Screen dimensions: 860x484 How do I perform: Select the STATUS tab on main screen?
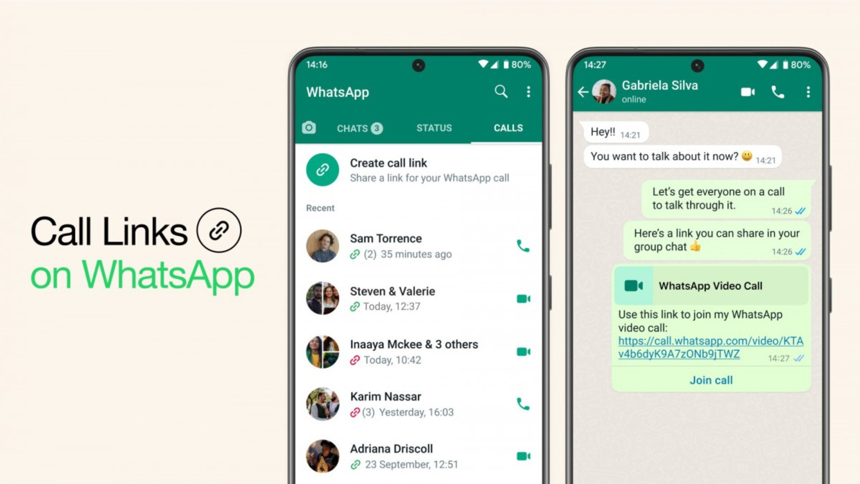[x=434, y=128]
